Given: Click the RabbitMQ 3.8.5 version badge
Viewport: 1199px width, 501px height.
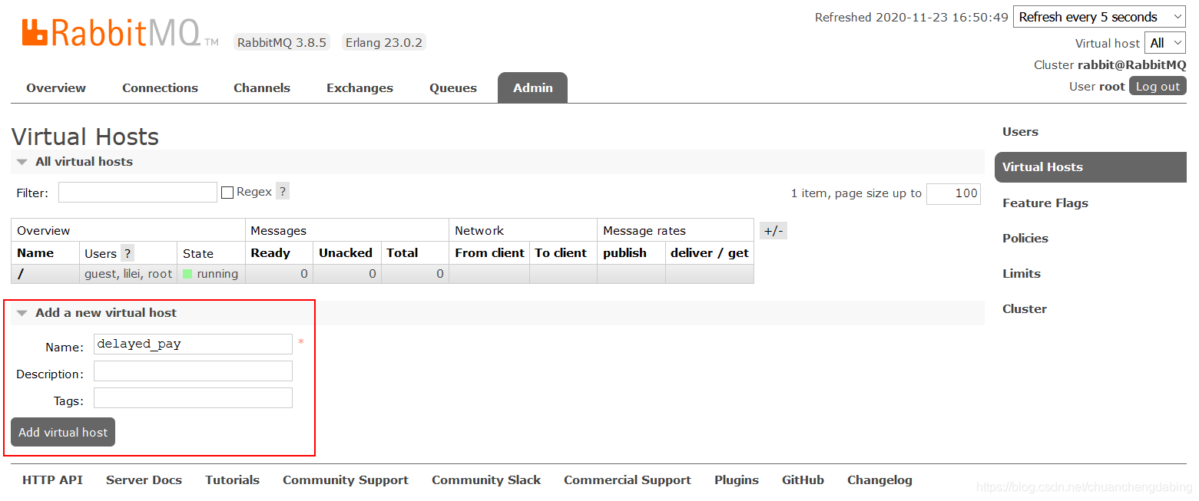Looking at the screenshot, I should pyautogui.click(x=282, y=43).
